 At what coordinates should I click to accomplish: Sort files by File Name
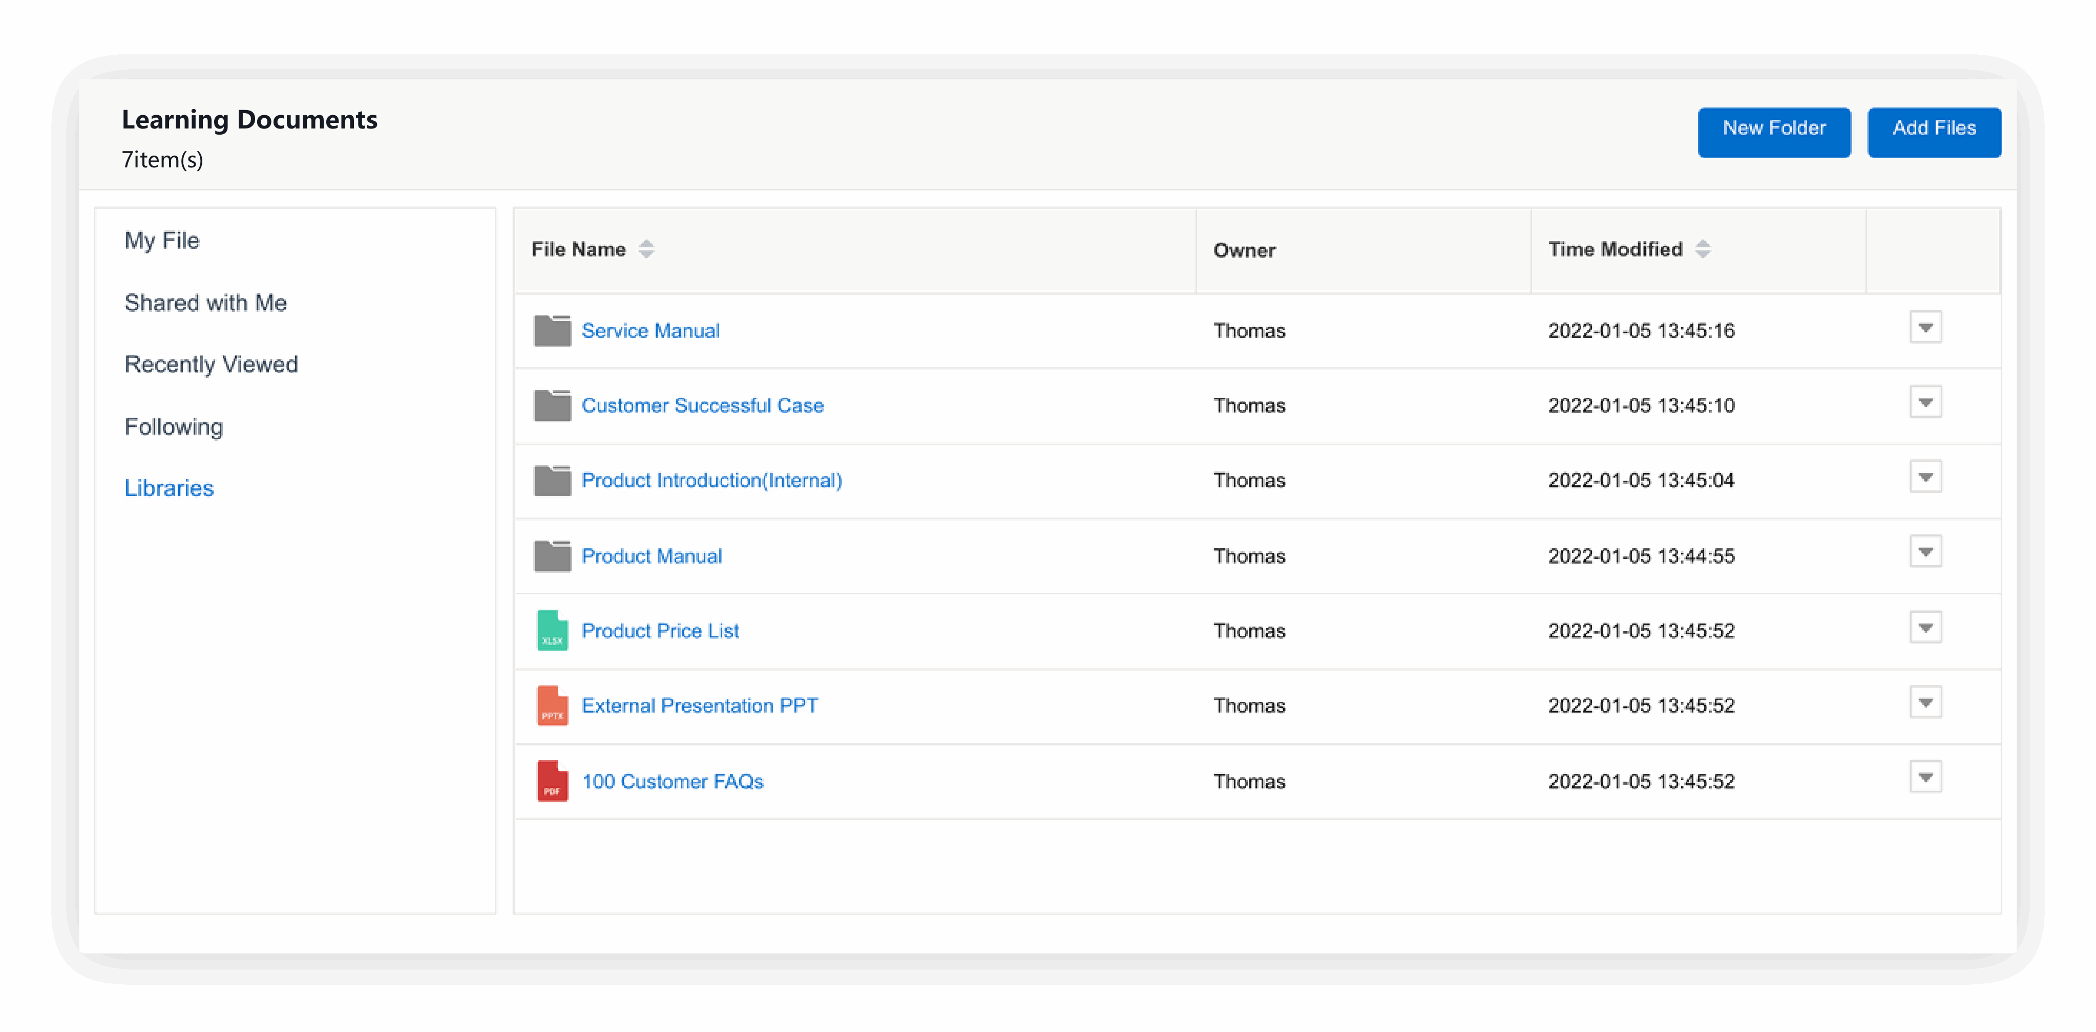tap(646, 249)
